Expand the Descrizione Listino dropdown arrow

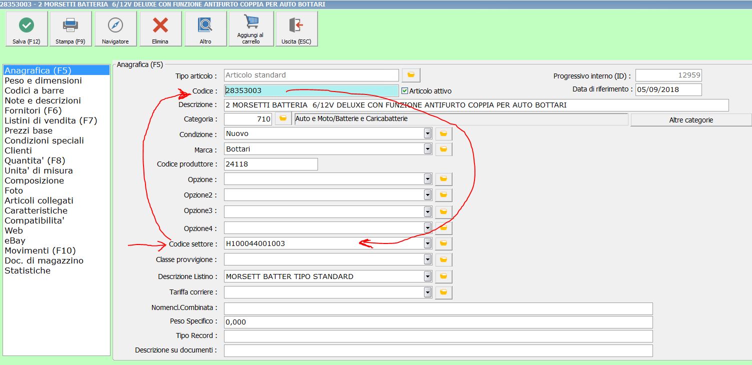point(427,276)
